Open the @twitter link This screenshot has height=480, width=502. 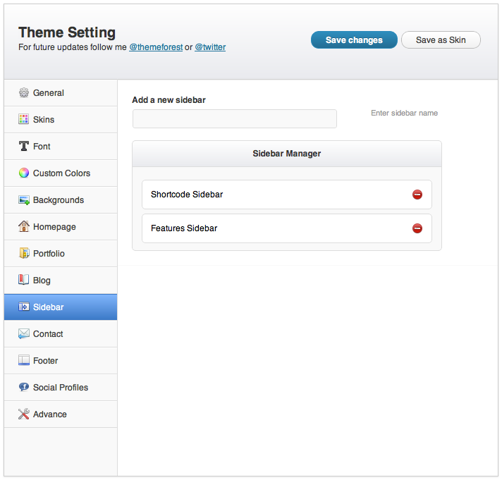coord(210,47)
